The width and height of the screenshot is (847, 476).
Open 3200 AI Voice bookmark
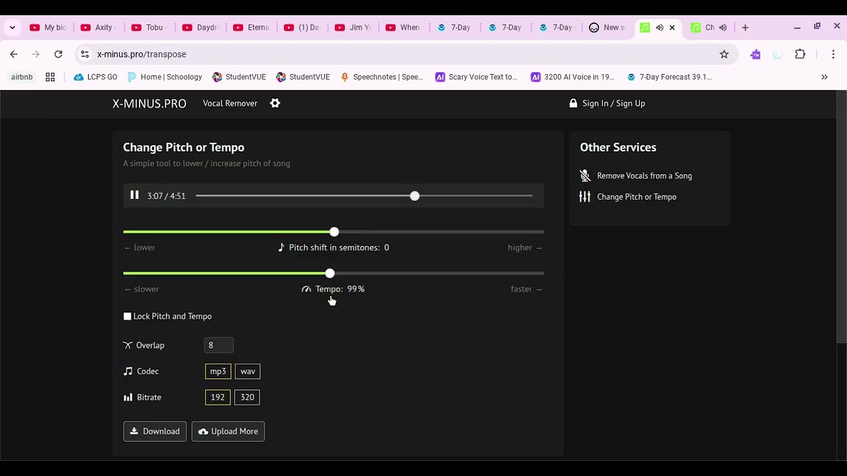pos(573,77)
